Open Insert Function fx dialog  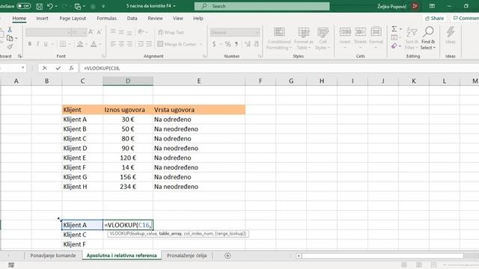(x=71, y=68)
